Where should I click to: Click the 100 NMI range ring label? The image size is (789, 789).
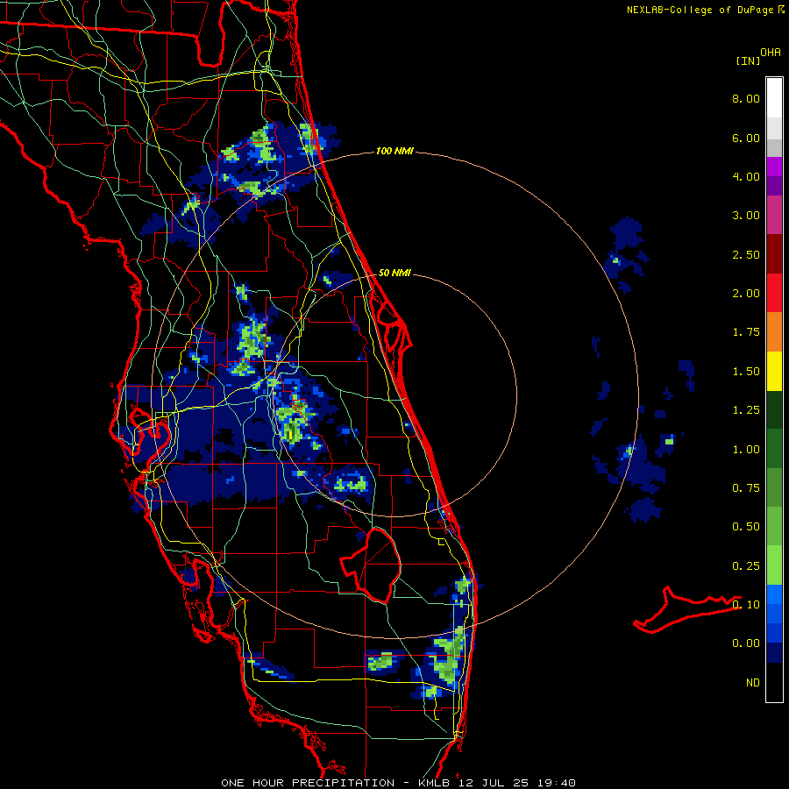pos(394,151)
